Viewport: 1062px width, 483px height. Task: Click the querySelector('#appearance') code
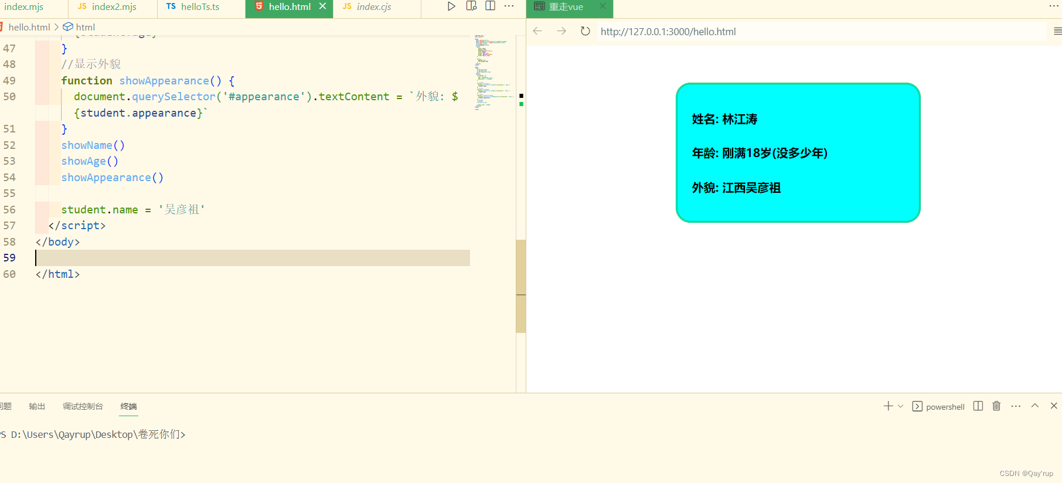[222, 97]
